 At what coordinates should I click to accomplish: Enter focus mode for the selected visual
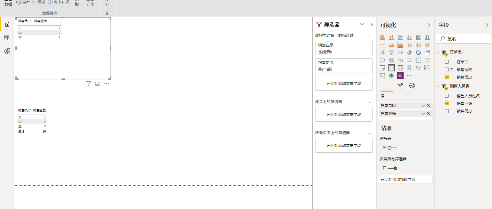(98, 84)
